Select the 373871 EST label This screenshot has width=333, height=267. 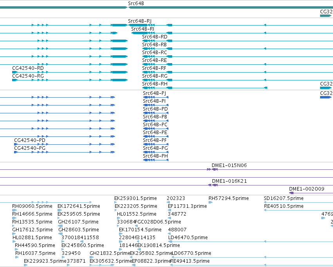click(x=76, y=262)
